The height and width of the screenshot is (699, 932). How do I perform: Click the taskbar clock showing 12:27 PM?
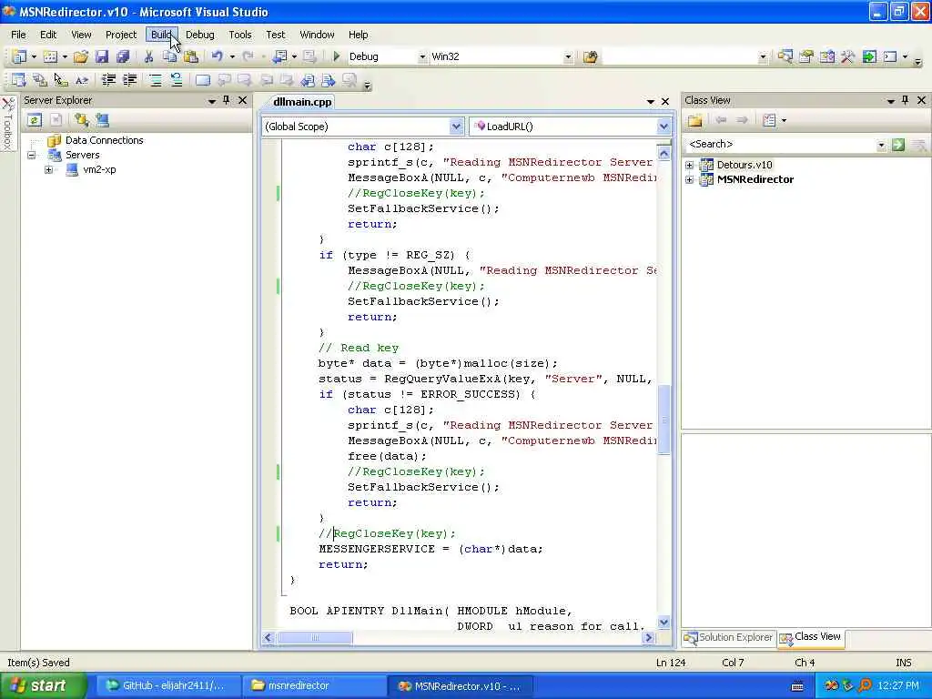897,685
